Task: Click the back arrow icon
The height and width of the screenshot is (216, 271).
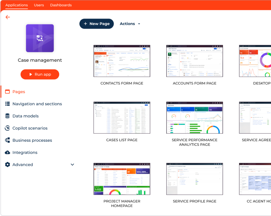Action: (8, 17)
